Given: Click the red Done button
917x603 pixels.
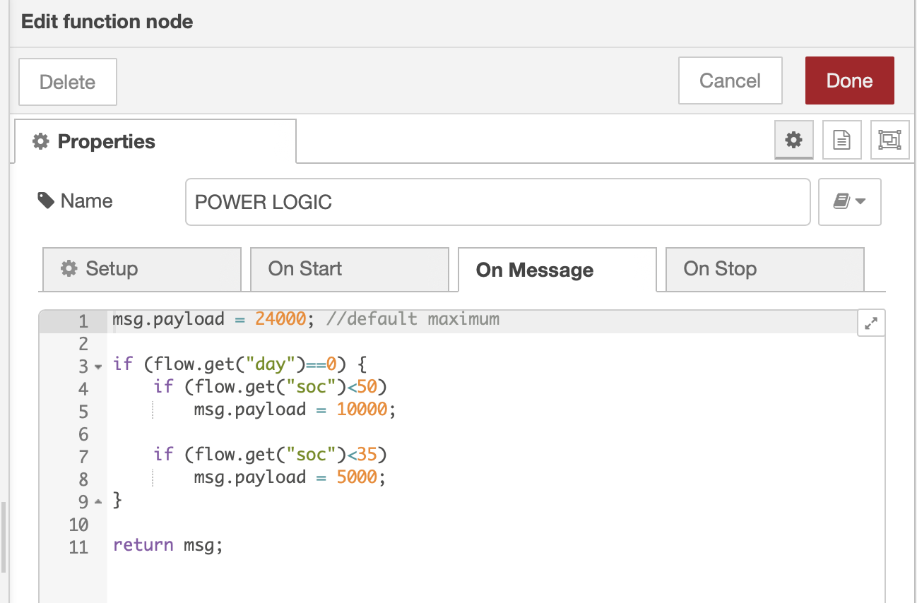Looking at the screenshot, I should pyautogui.click(x=849, y=80).
